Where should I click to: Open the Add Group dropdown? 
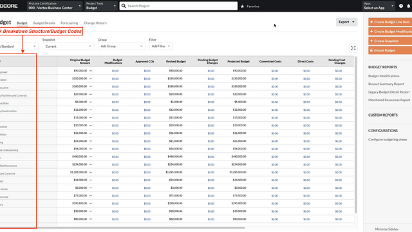[x=122, y=46]
